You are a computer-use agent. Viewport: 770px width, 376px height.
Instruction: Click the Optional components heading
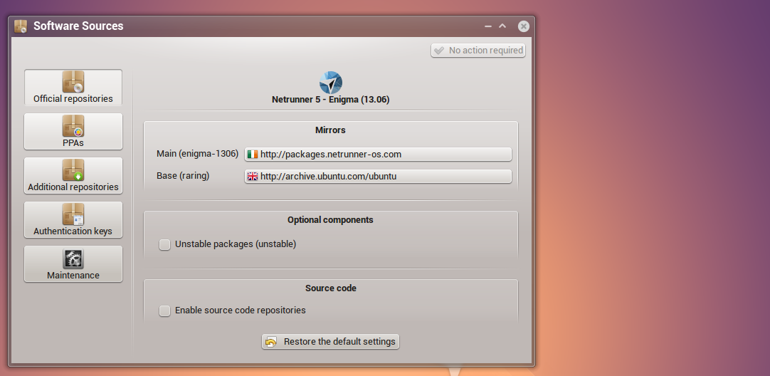point(330,220)
